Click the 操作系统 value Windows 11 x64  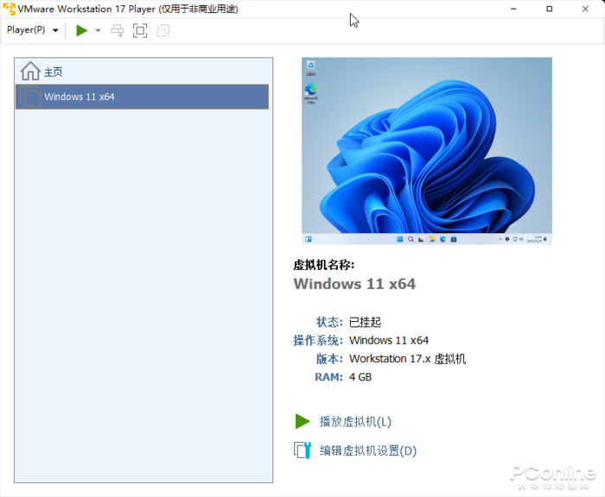point(389,340)
